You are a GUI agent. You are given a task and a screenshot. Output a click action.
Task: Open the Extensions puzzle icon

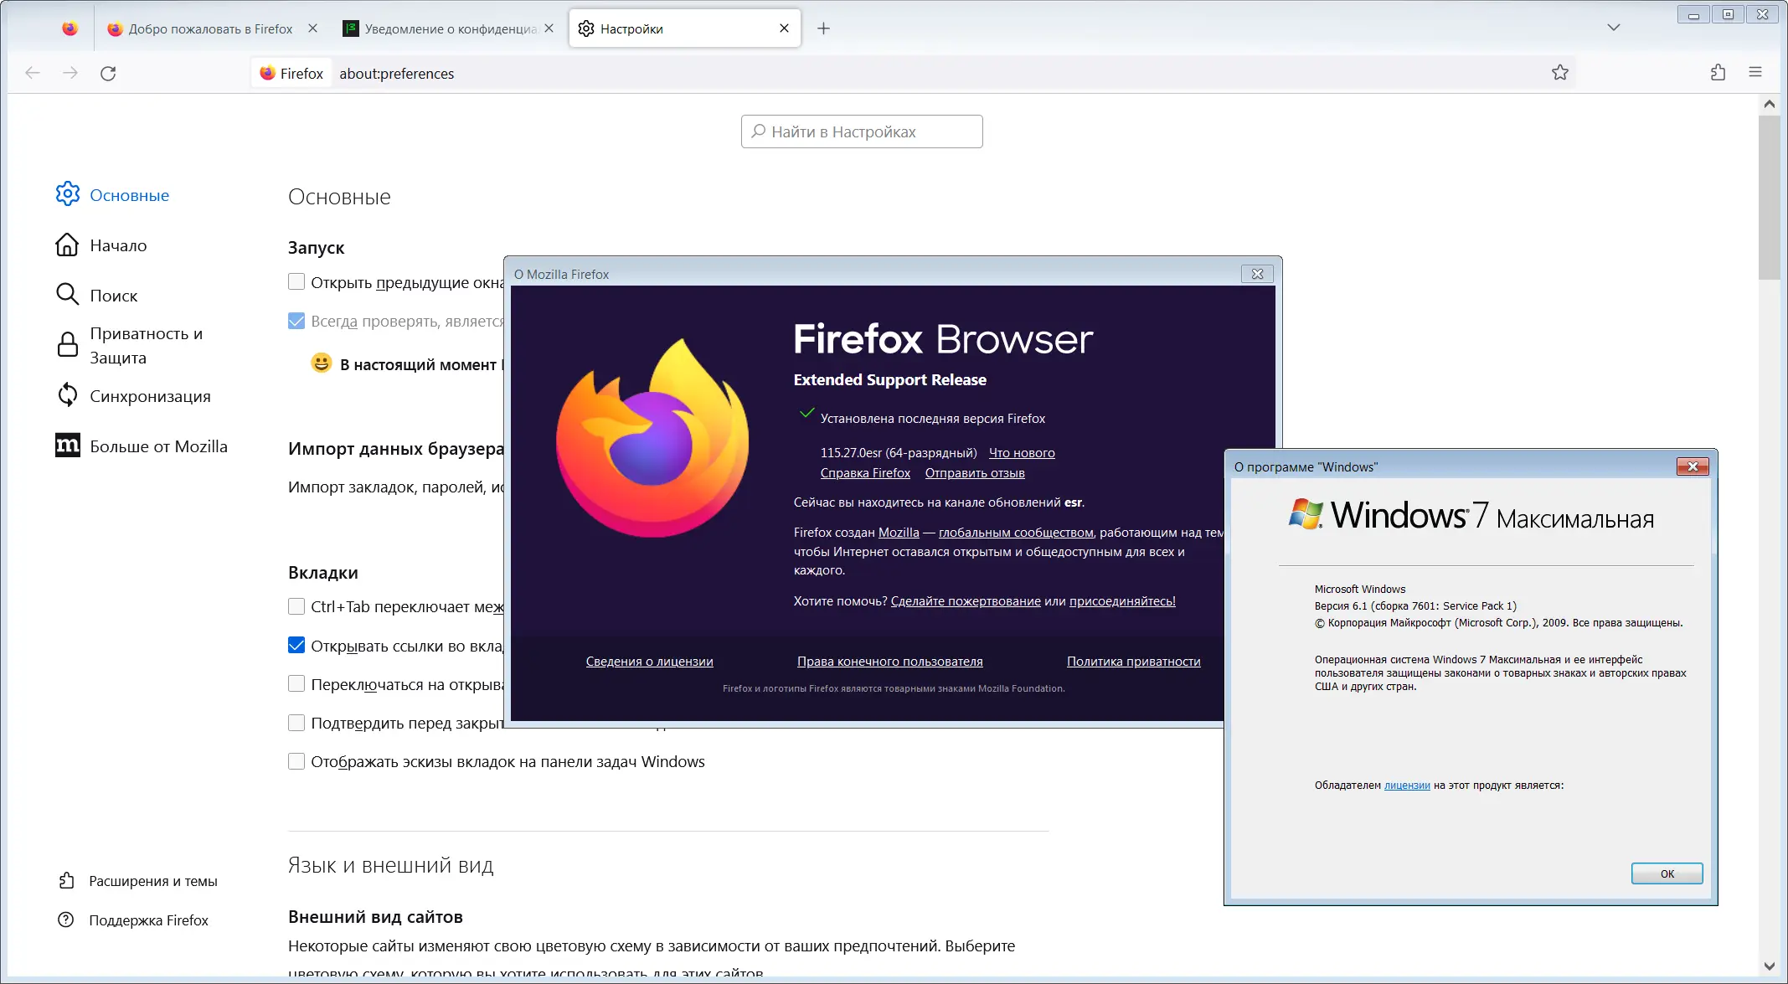[1718, 73]
